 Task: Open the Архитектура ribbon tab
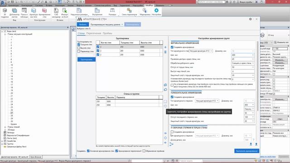(13, 5)
